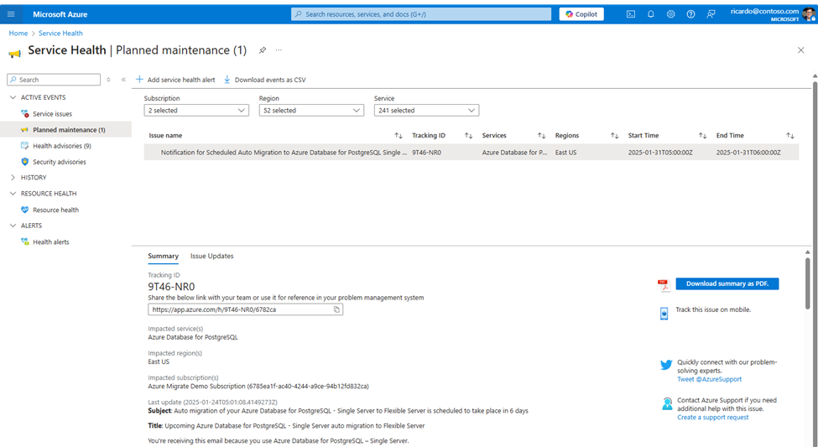
Task: Open the Subscription dropdown
Action: click(196, 111)
